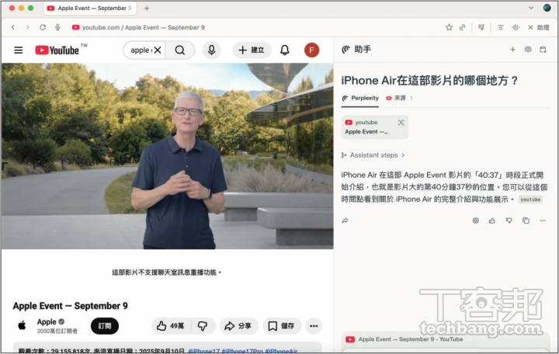Open the Apple channel name link
This screenshot has width=559, height=354.
[x=47, y=322]
